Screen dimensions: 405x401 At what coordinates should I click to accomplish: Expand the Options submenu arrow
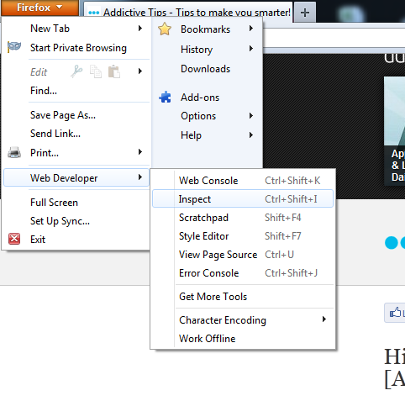tap(251, 116)
